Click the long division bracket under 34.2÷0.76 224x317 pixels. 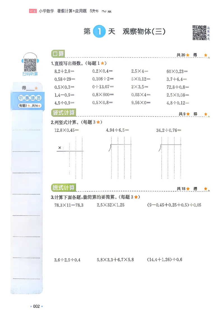(170, 148)
